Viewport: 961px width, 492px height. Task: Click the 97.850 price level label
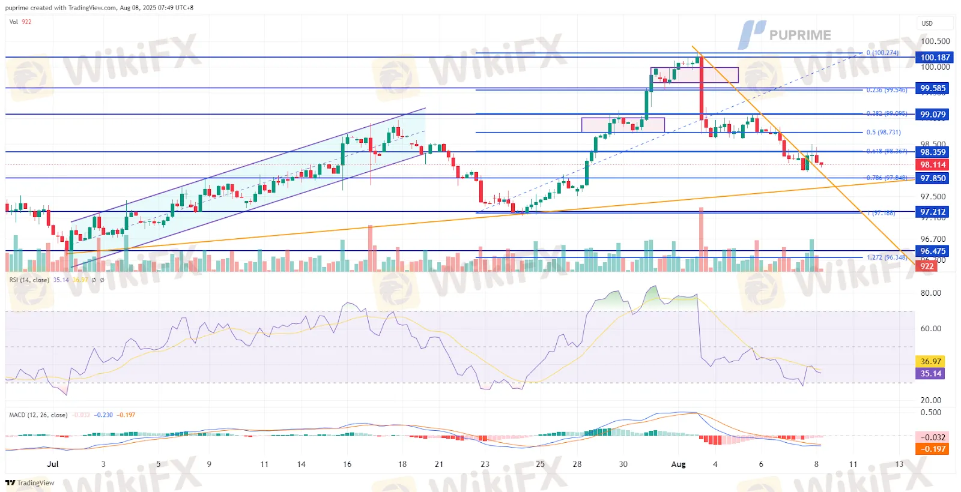933,178
